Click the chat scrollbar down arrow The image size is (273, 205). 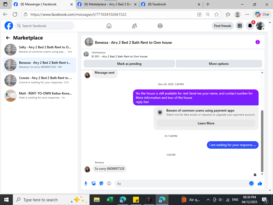262,174
